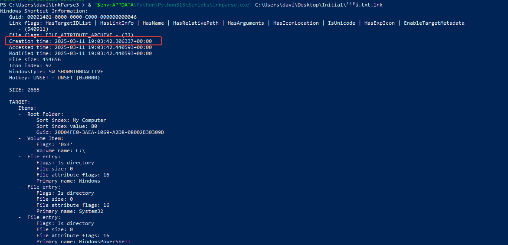Viewport: 508px width, 245px height.
Task: Click the TARGET: section heading
Action: point(20,102)
